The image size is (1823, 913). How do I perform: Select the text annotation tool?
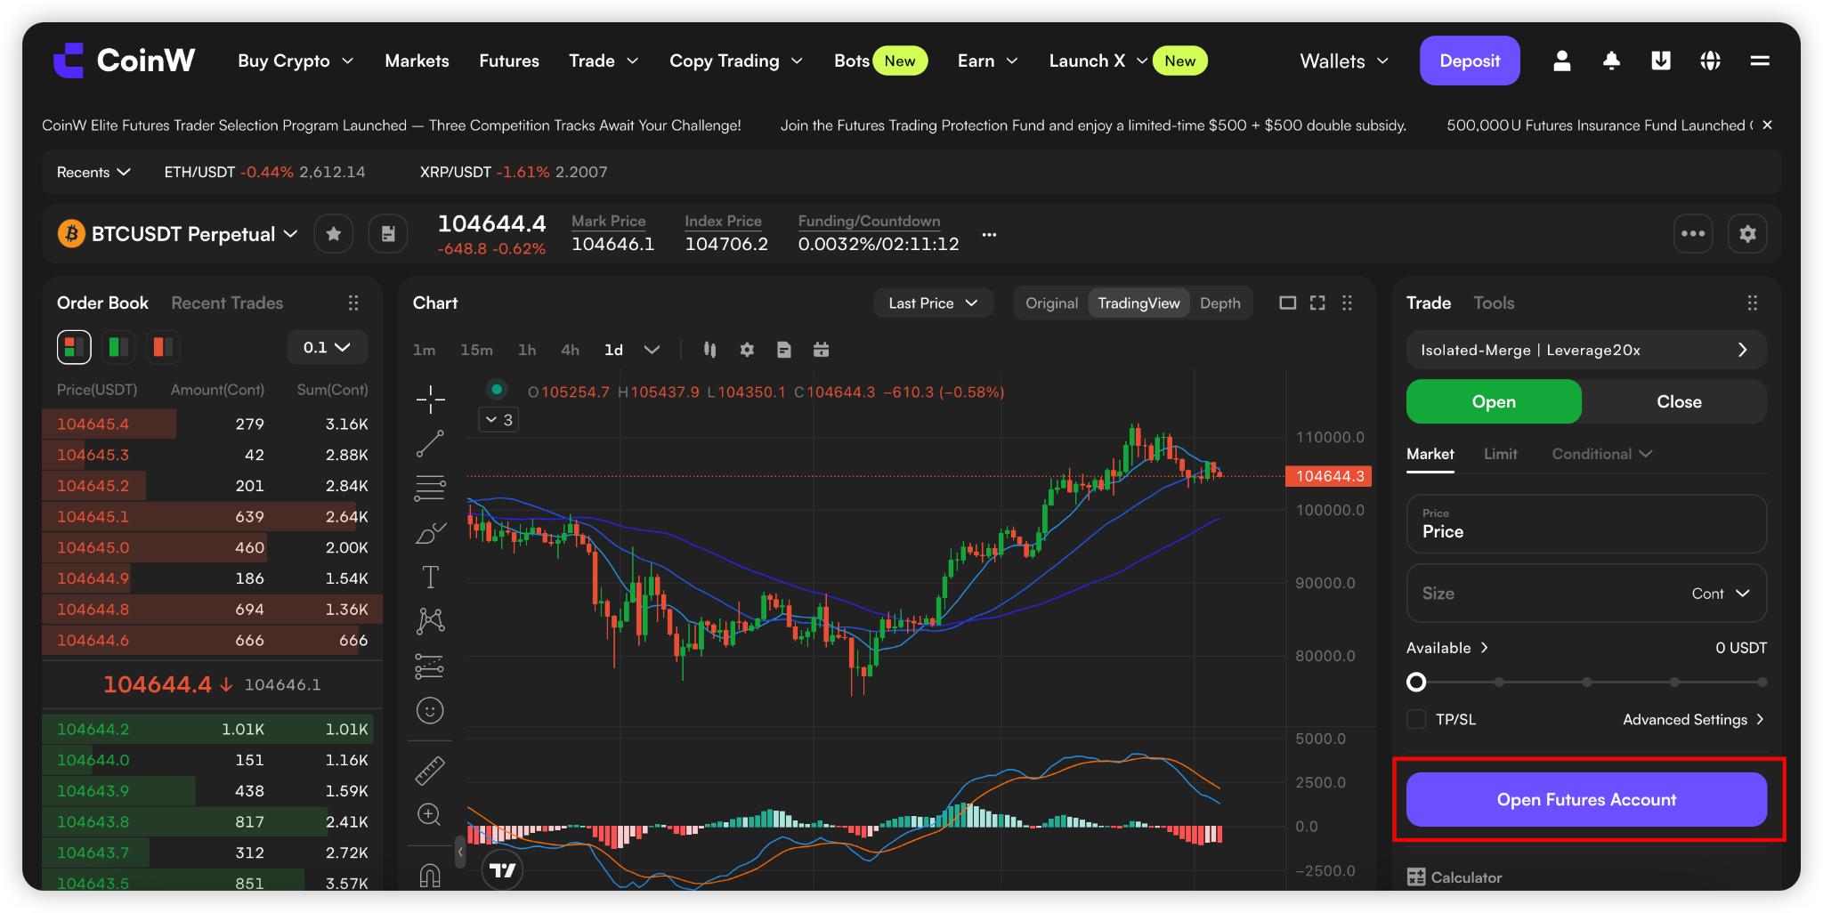point(430,577)
